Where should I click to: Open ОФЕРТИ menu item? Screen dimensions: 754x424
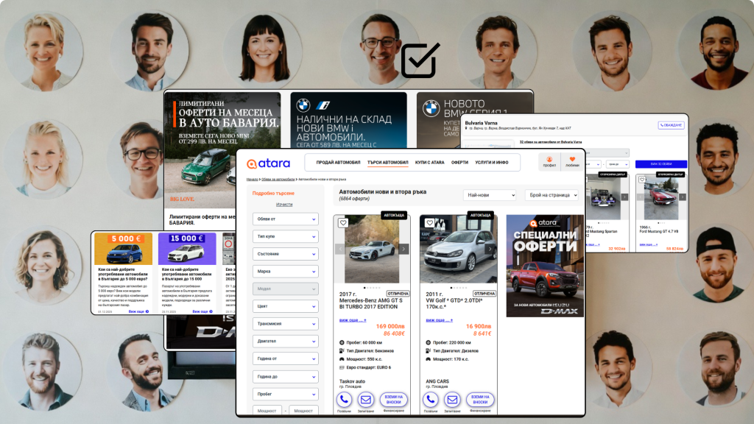459,163
